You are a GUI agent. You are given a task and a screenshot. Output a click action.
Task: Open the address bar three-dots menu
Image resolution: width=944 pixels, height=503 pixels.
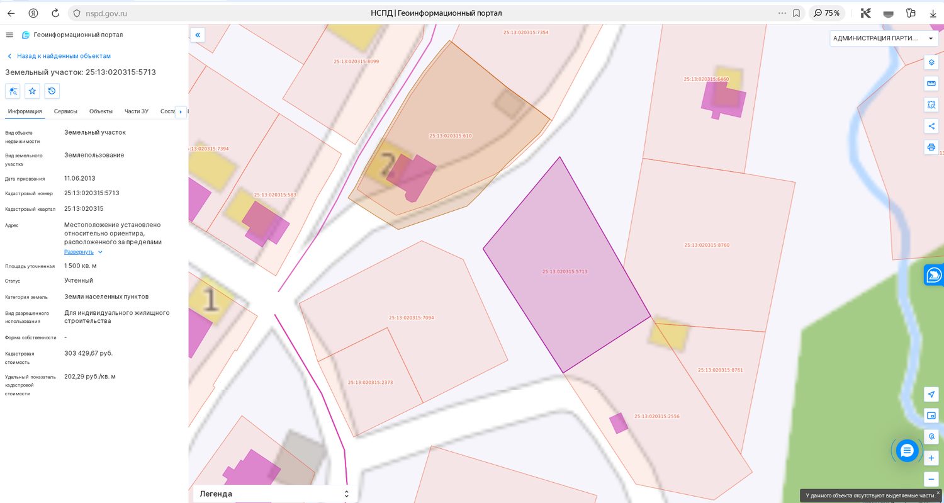(782, 13)
